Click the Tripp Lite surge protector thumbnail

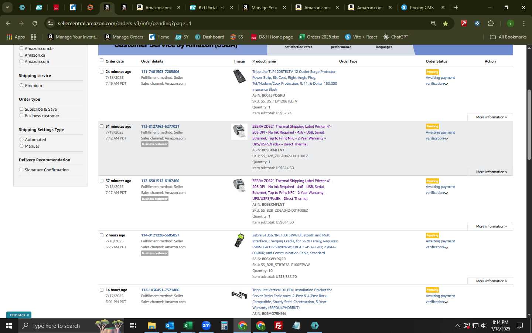239,76
